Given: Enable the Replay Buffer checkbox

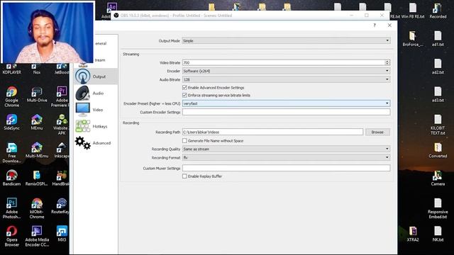Looking at the screenshot, I should coord(184,176).
